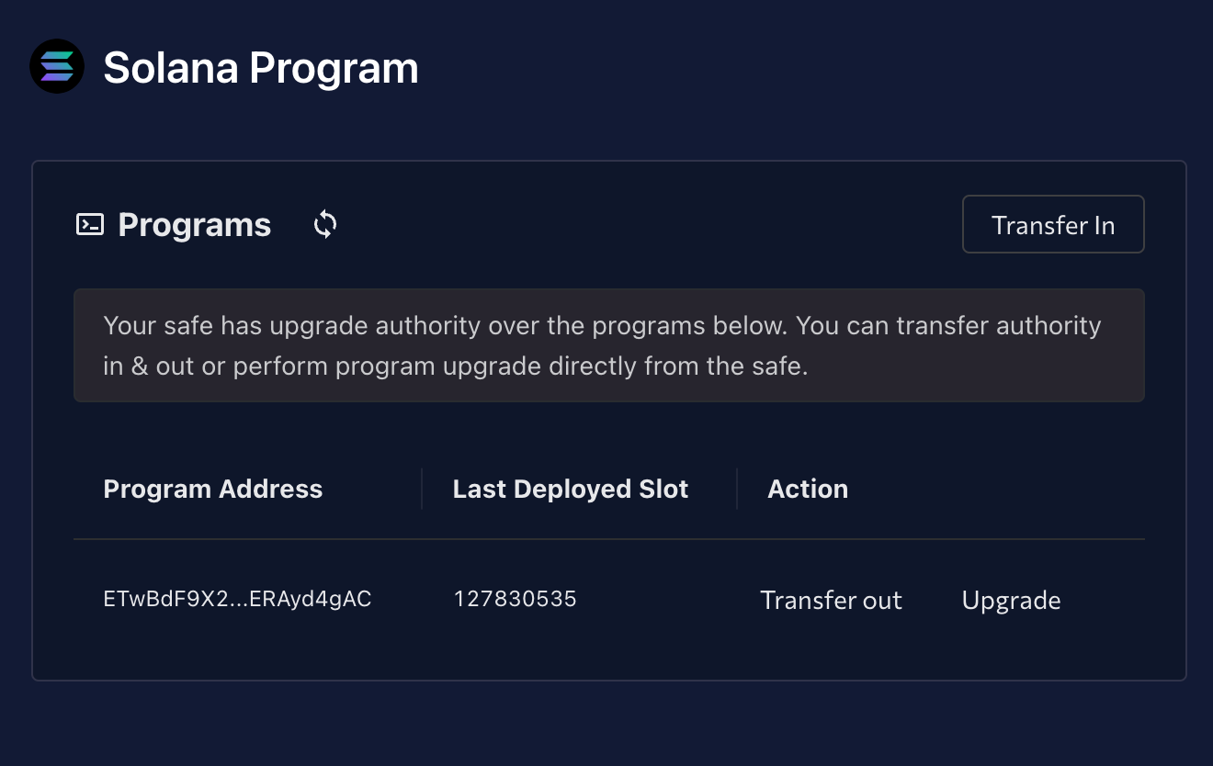Sort by Program Address column header
Image resolution: width=1213 pixels, height=766 pixels.
[x=213, y=489]
